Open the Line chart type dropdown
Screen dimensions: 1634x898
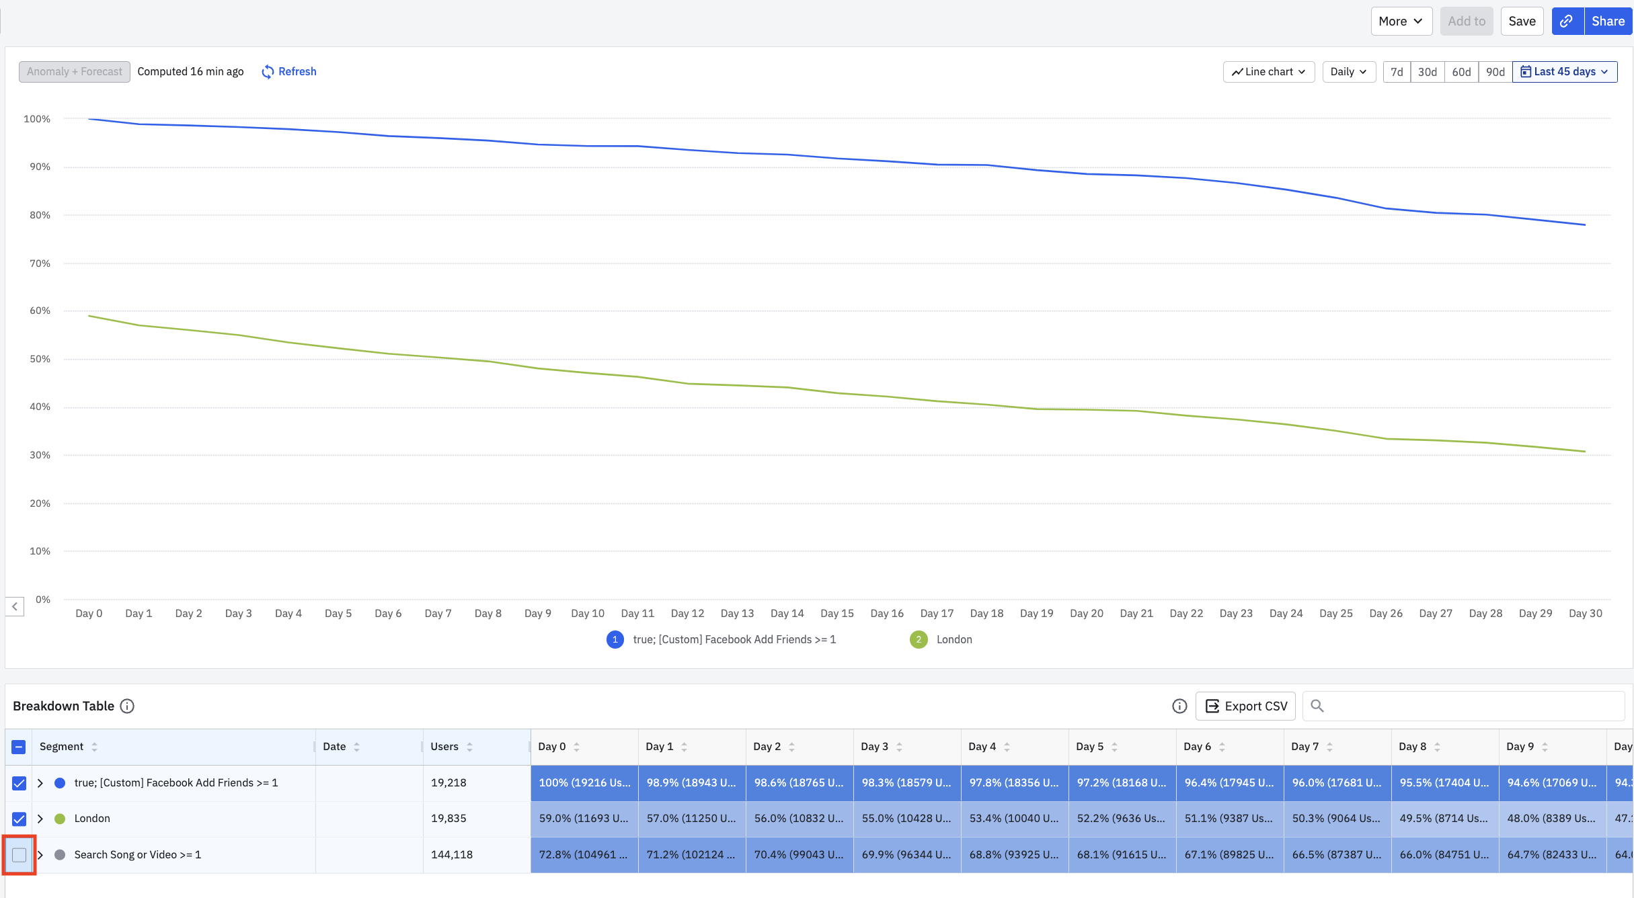tap(1268, 72)
